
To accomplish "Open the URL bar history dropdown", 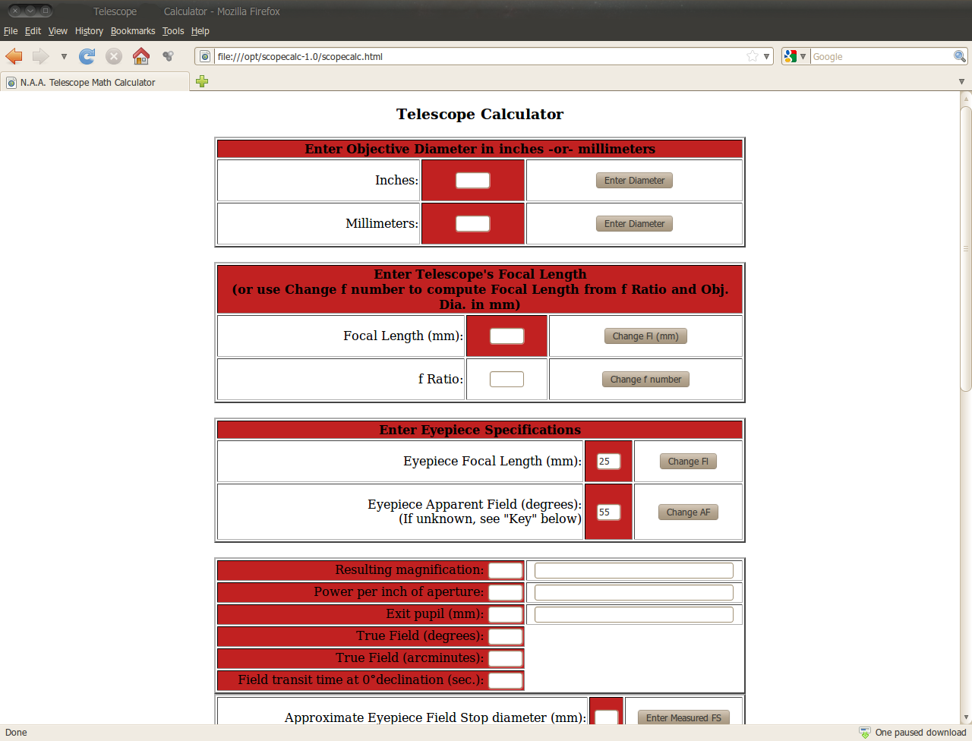I will point(767,56).
